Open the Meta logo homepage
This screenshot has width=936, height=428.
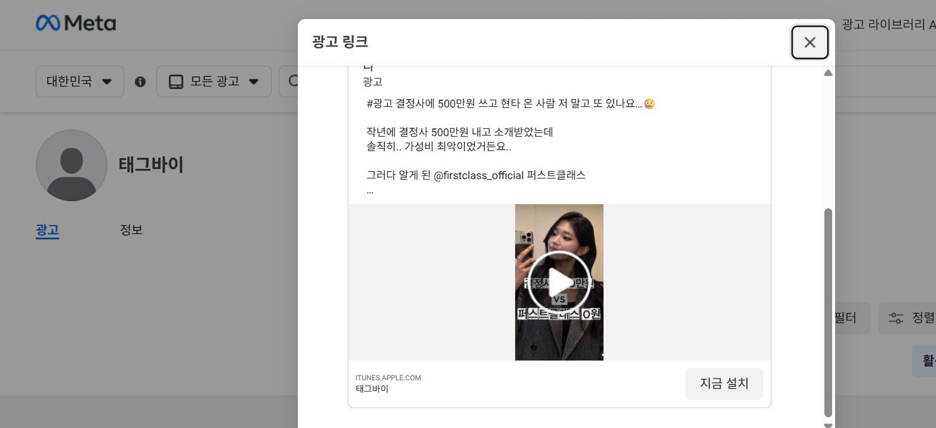tap(76, 23)
